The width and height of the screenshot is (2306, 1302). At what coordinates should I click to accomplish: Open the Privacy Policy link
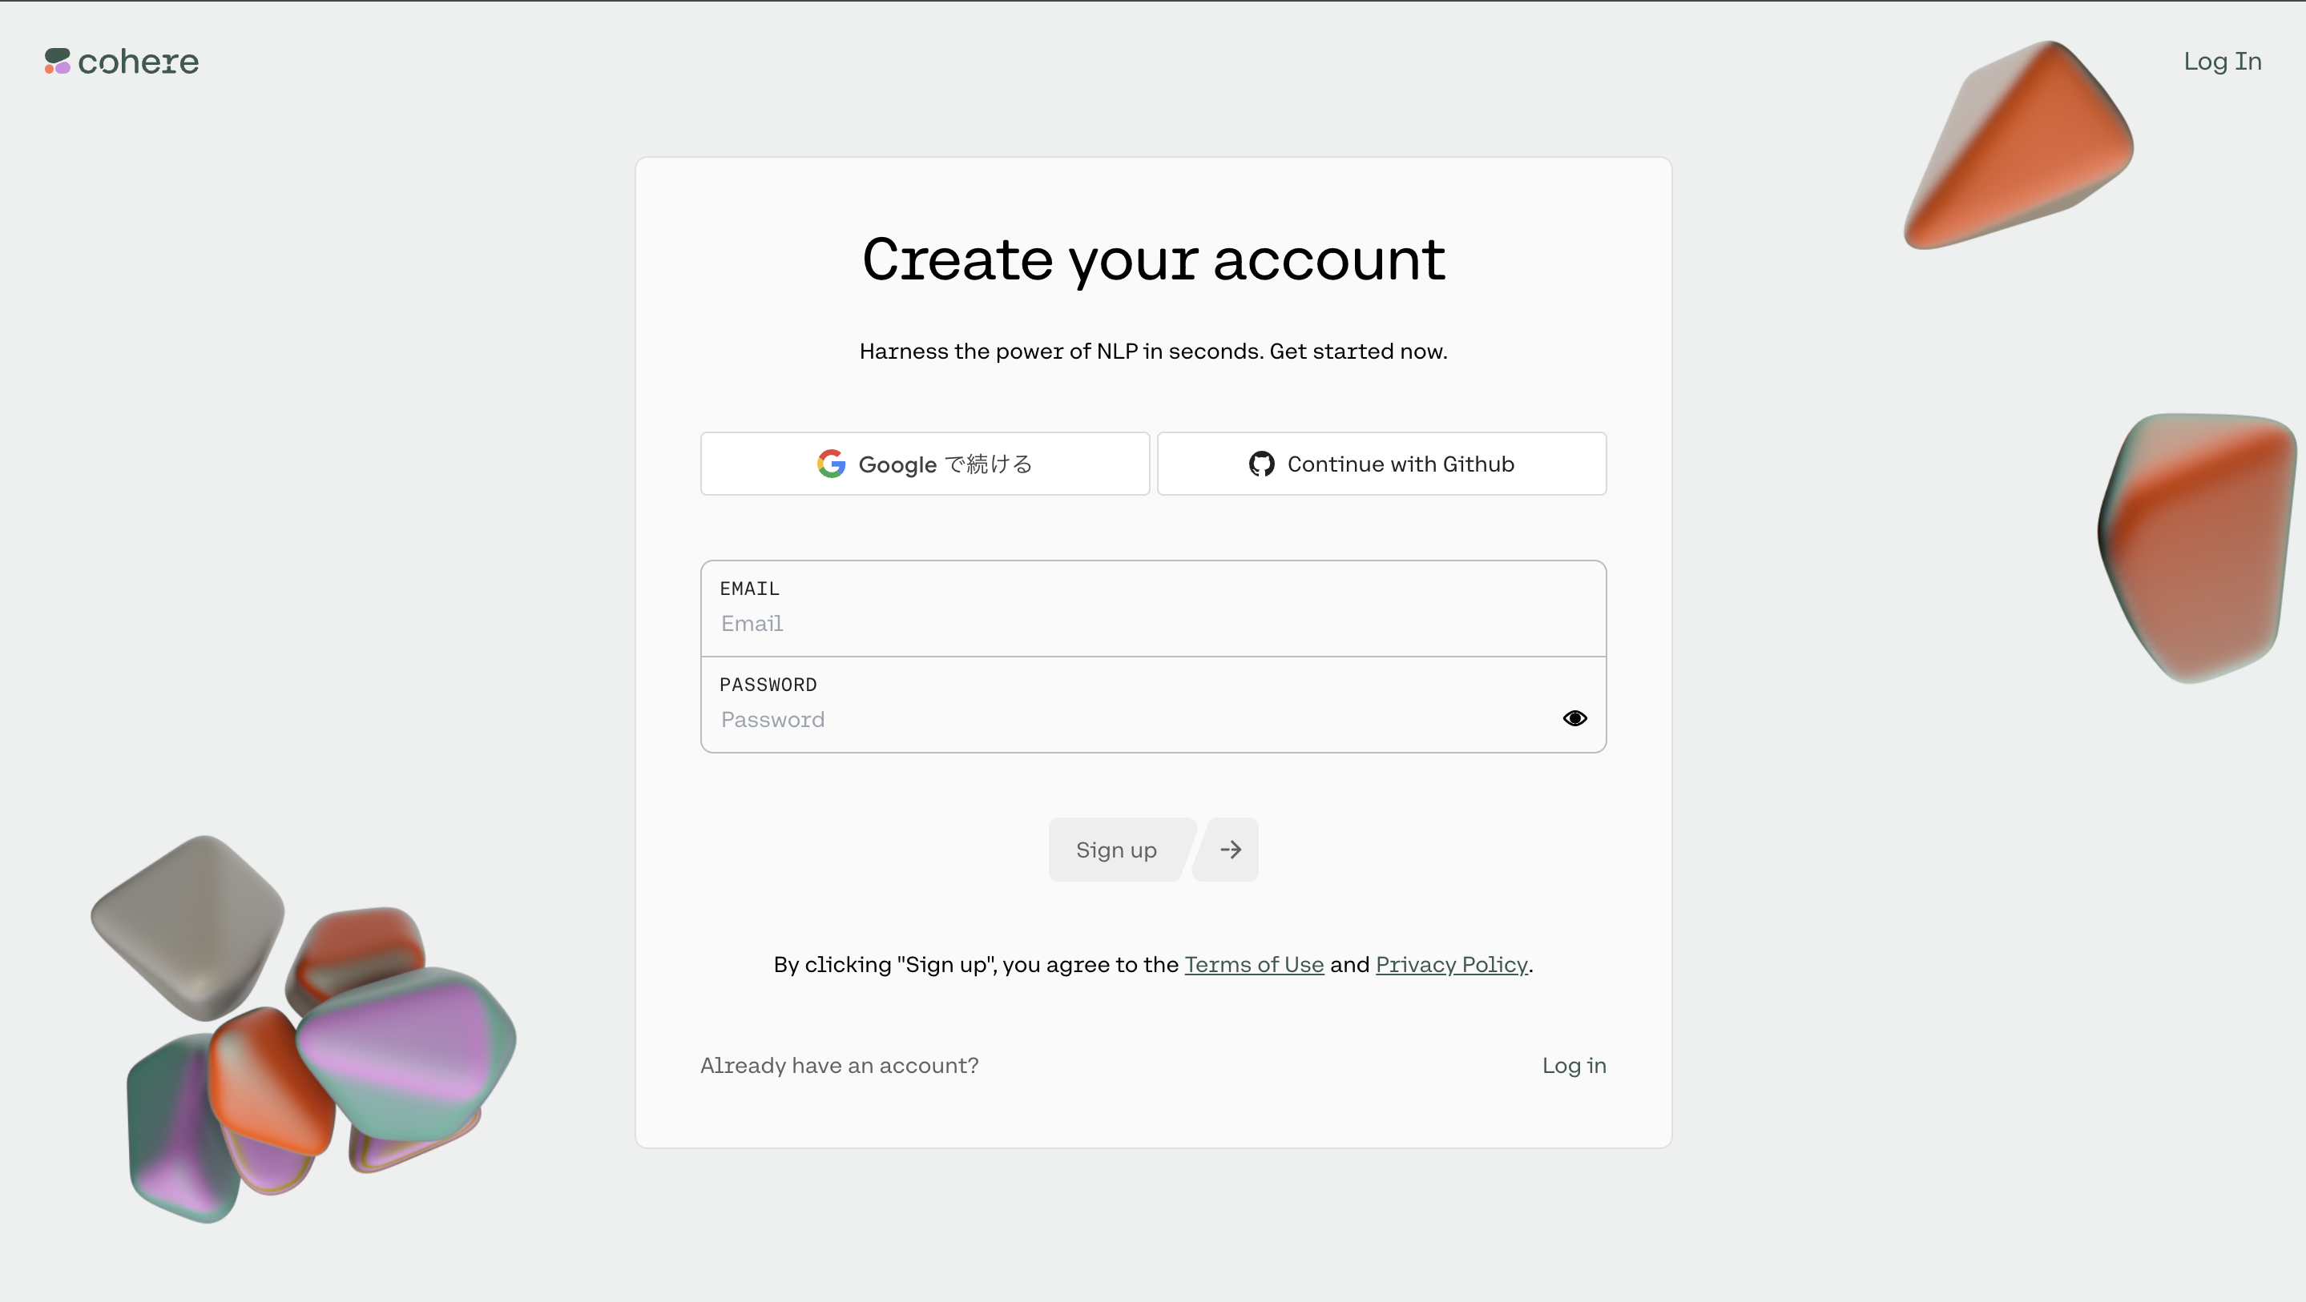pyautogui.click(x=1451, y=965)
